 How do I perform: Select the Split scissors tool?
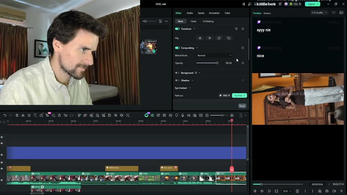click(23, 115)
